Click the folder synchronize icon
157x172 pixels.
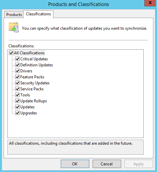coord(14,27)
